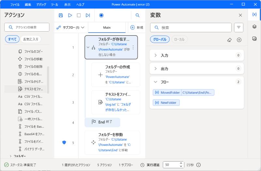
Task: Increase 実行遅延 with up arrow
Action: pyautogui.click(x=181, y=163)
